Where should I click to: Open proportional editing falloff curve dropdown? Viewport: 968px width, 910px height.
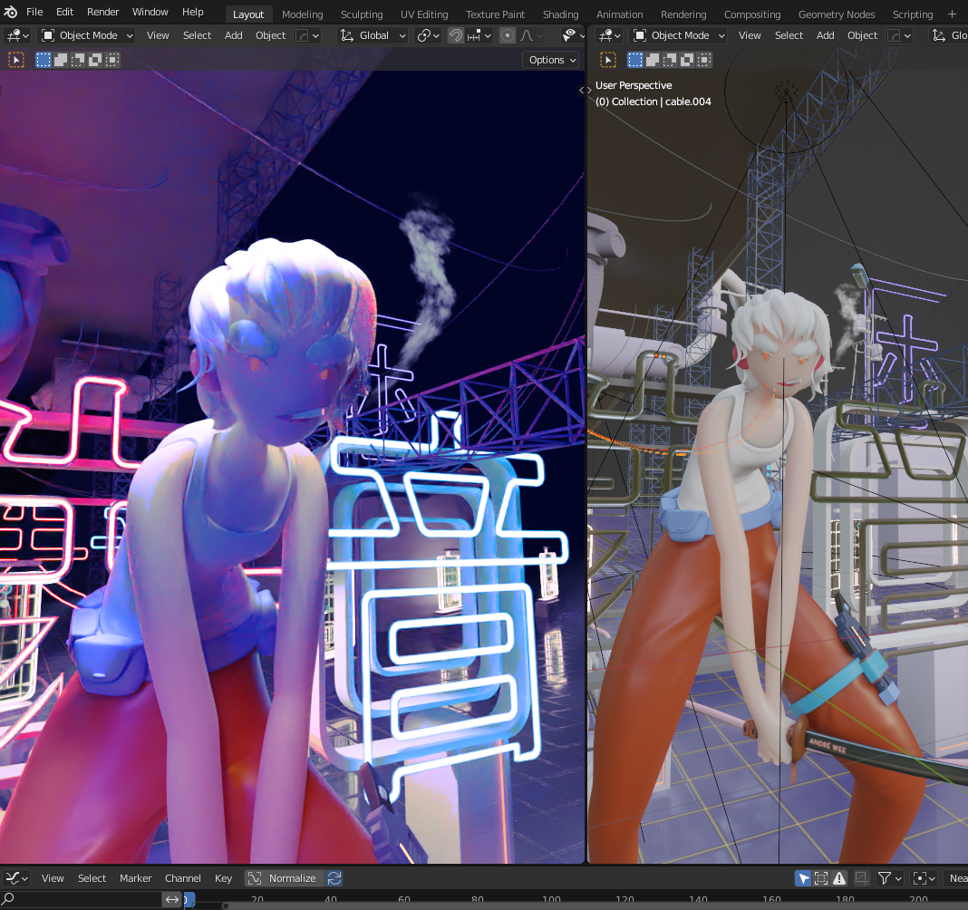point(531,35)
